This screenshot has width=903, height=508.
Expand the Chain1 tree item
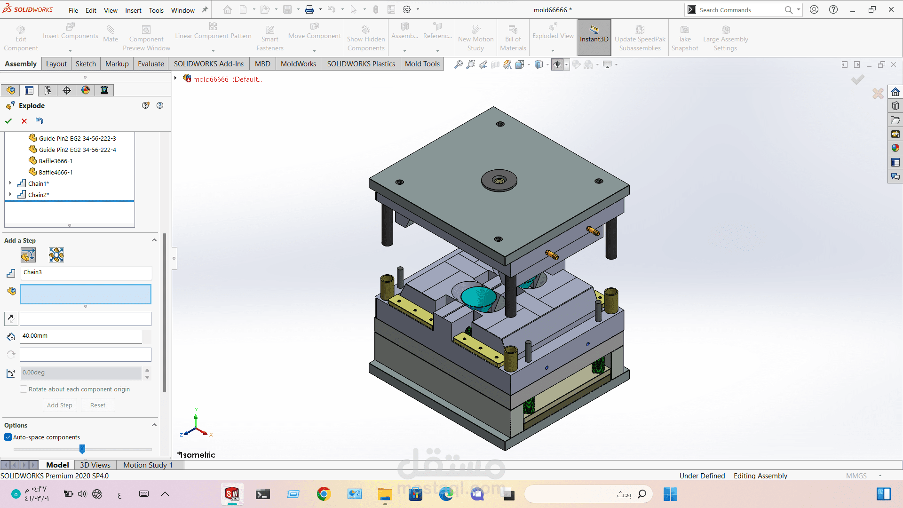click(x=10, y=183)
